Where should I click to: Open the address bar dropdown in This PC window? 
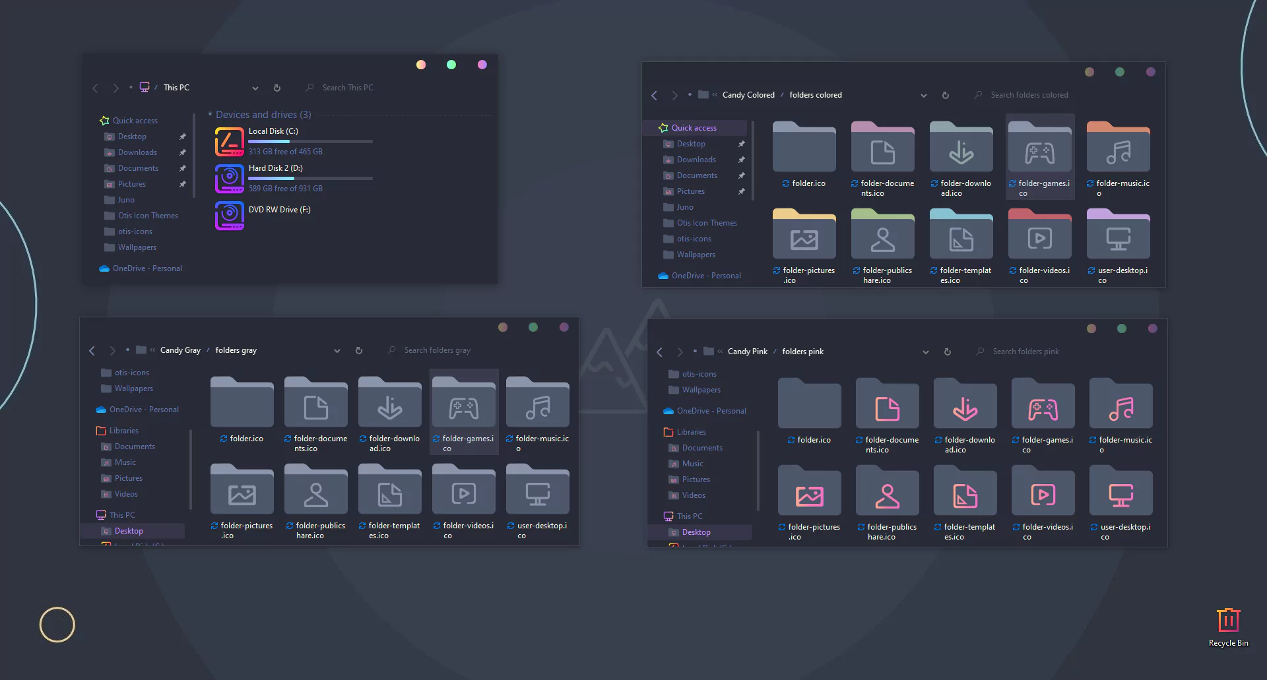[x=255, y=88]
